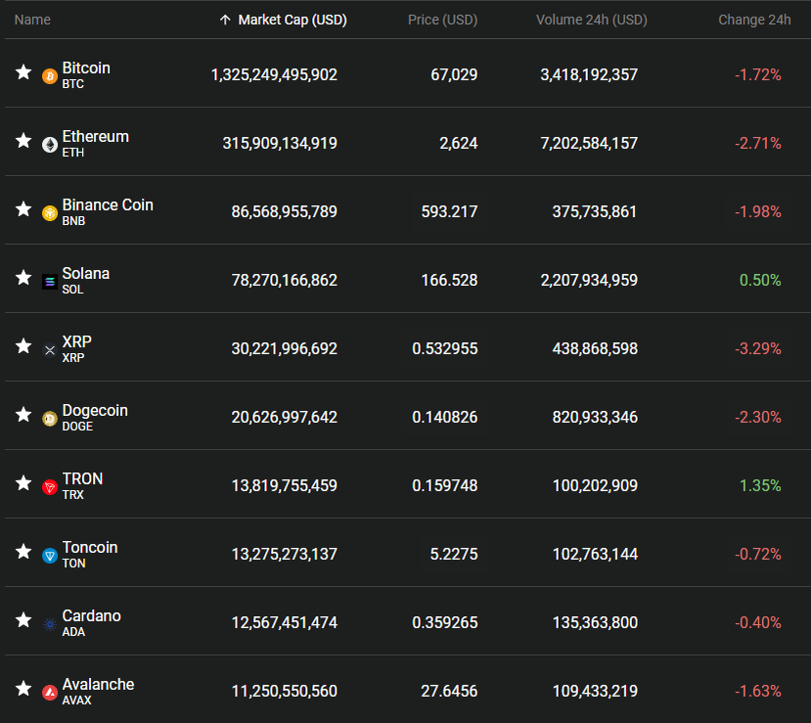Open the Ethereum coin name
Image resolution: width=811 pixels, height=723 pixels.
click(x=96, y=137)
